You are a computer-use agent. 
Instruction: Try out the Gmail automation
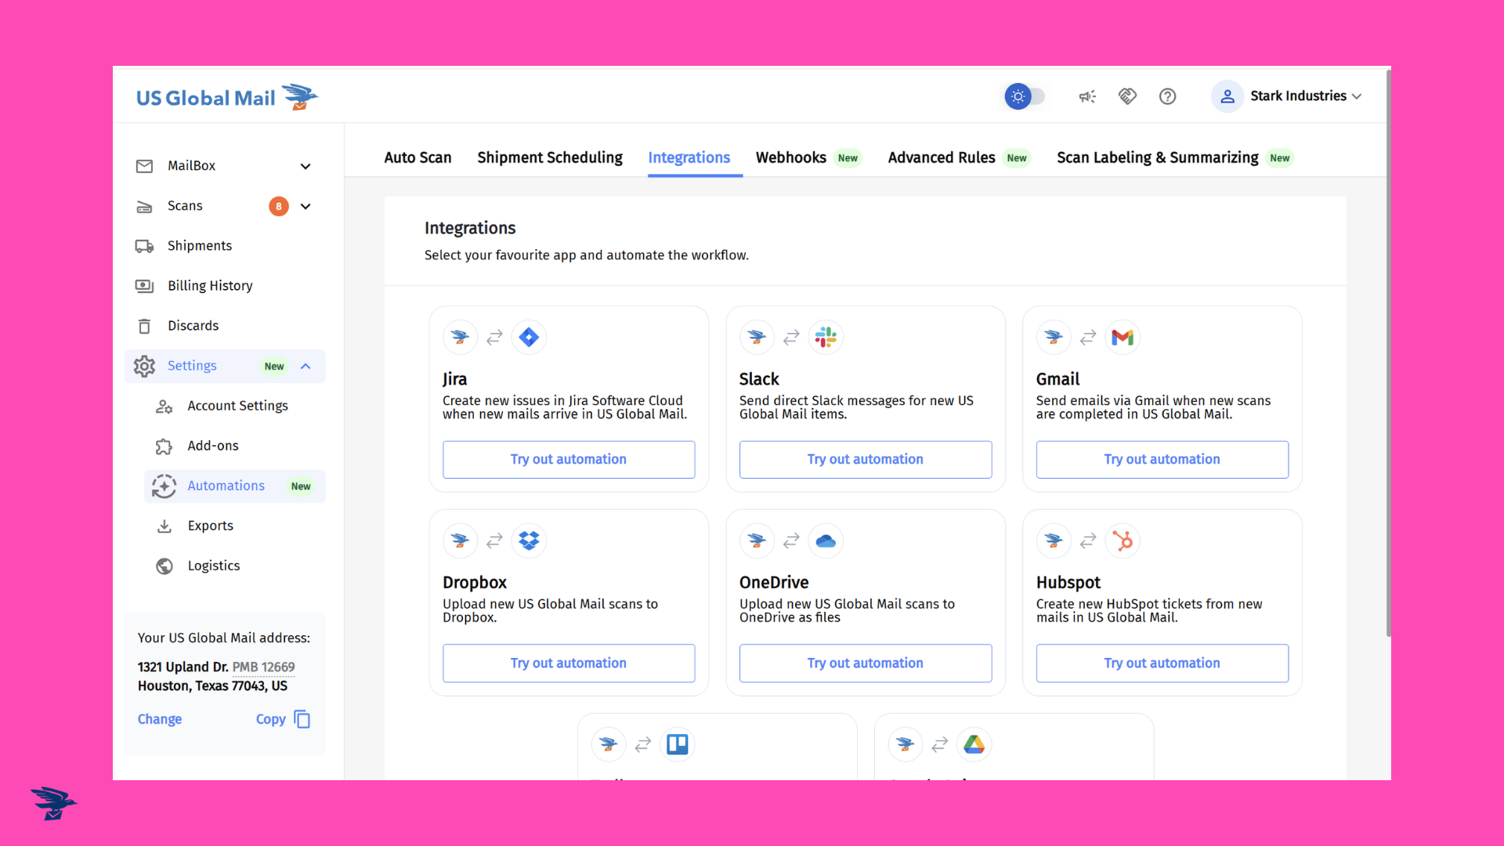click(1162, 459)
